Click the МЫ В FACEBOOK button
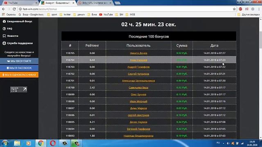 [19, 68]
